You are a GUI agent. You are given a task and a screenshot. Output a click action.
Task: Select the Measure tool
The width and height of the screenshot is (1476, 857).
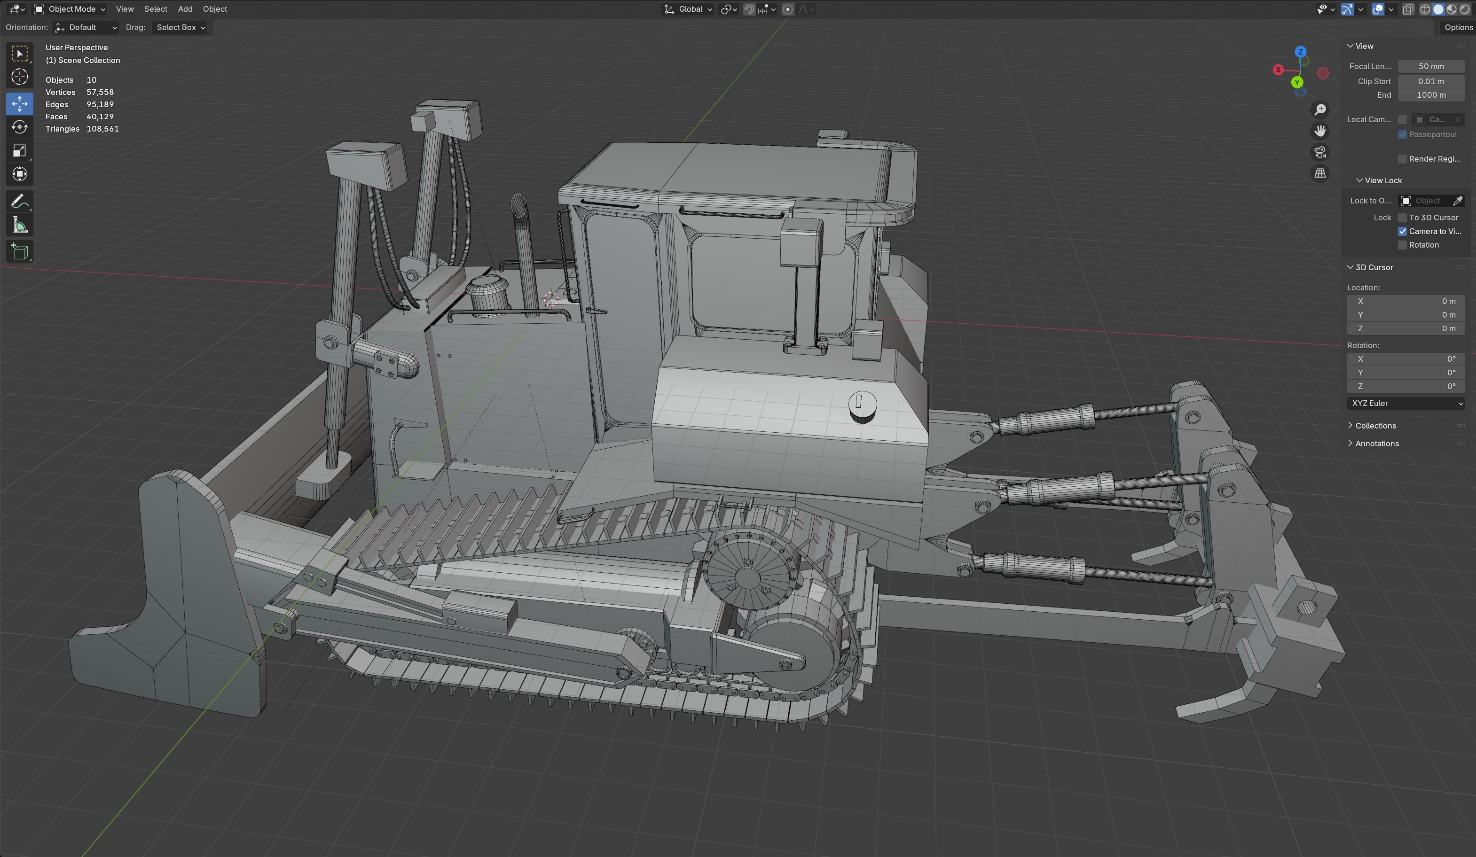click(x=19, y=226)
